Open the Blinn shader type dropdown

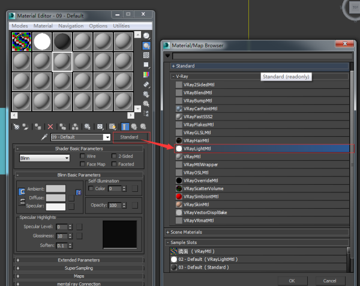tap(44, 158)
